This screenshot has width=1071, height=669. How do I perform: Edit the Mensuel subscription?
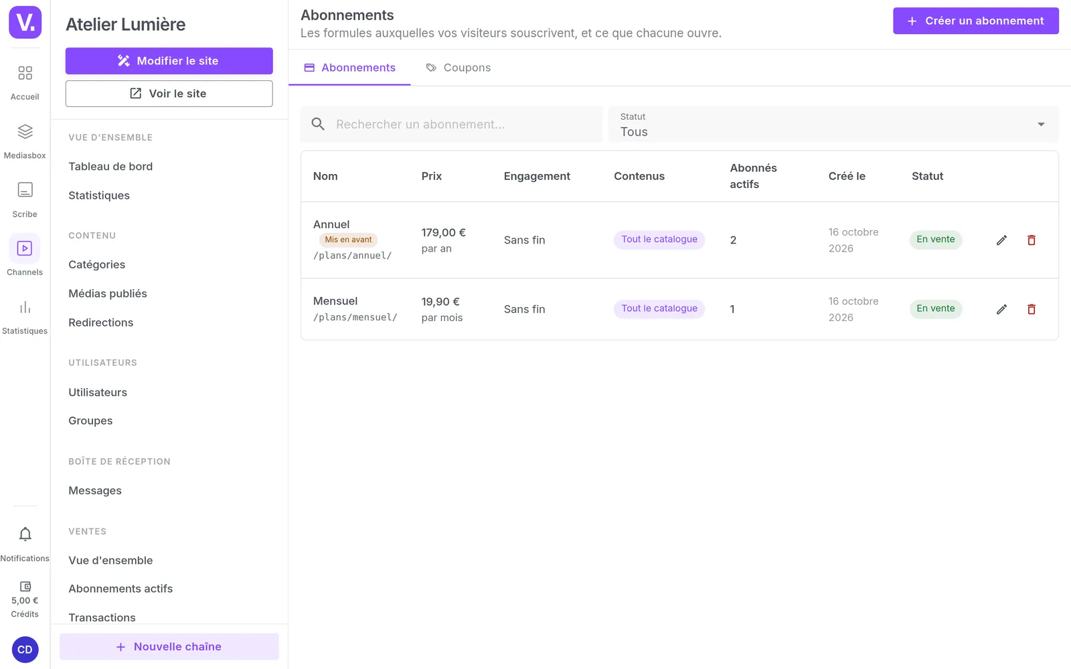click(x=1001, y=309)
